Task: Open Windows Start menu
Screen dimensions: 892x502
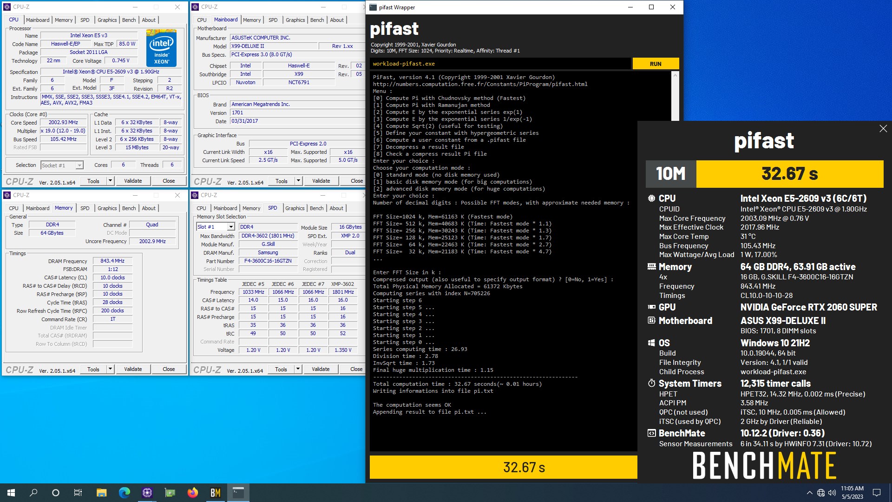Action: [11, 493]
